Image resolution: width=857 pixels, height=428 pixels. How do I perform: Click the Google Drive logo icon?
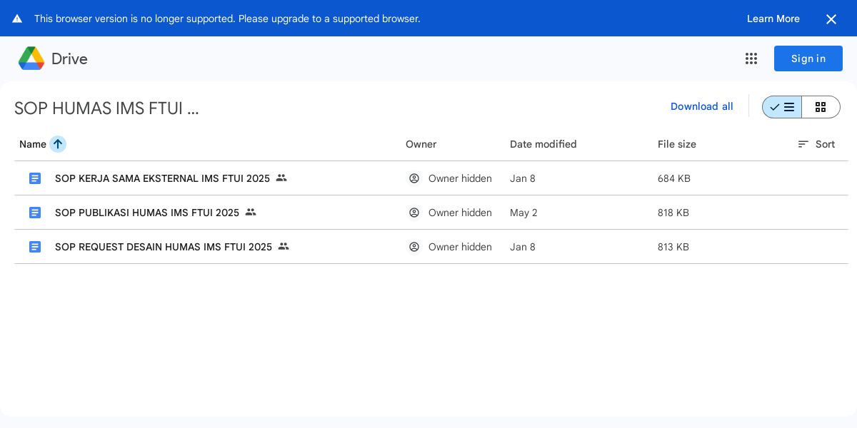pyautogui.click(x=31, y=58)
